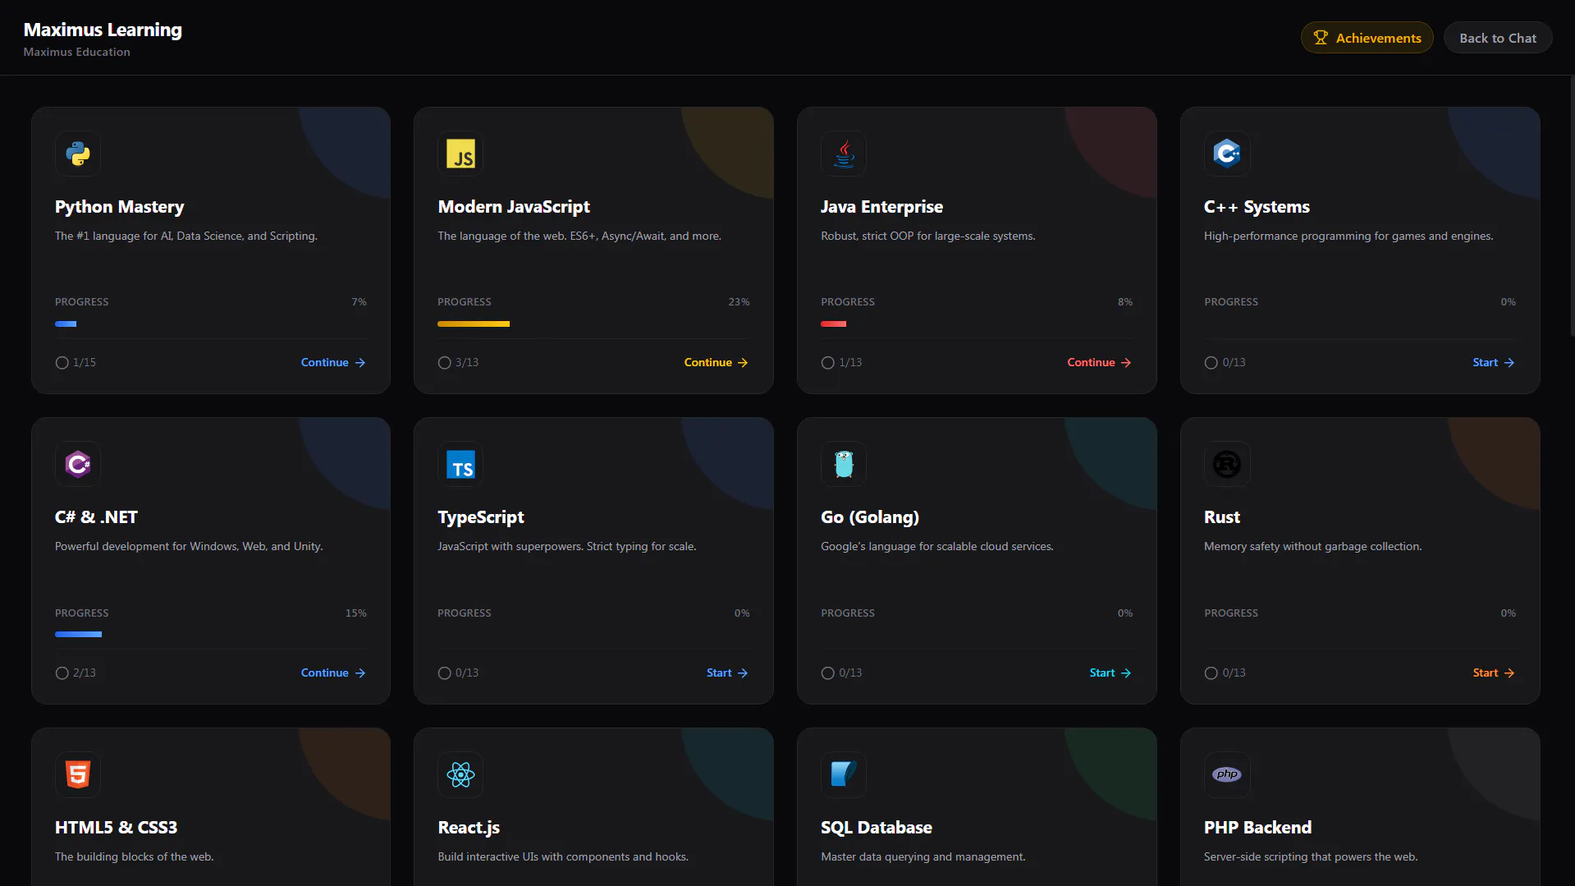
Task: Continue the Modern JavaScript course
Action: (x=716, y=362)
